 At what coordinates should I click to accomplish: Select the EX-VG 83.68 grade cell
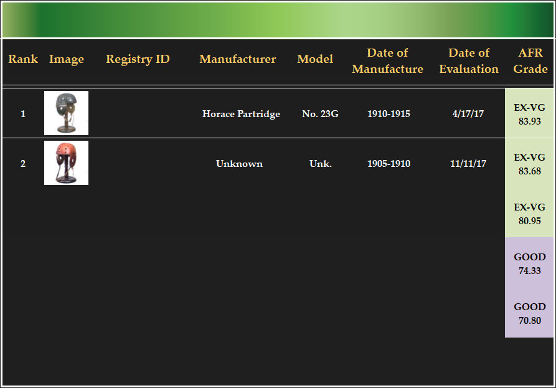point(529,164)
